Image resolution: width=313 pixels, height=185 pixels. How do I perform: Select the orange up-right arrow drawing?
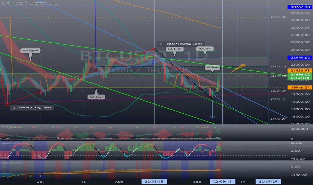coord(238,68)
